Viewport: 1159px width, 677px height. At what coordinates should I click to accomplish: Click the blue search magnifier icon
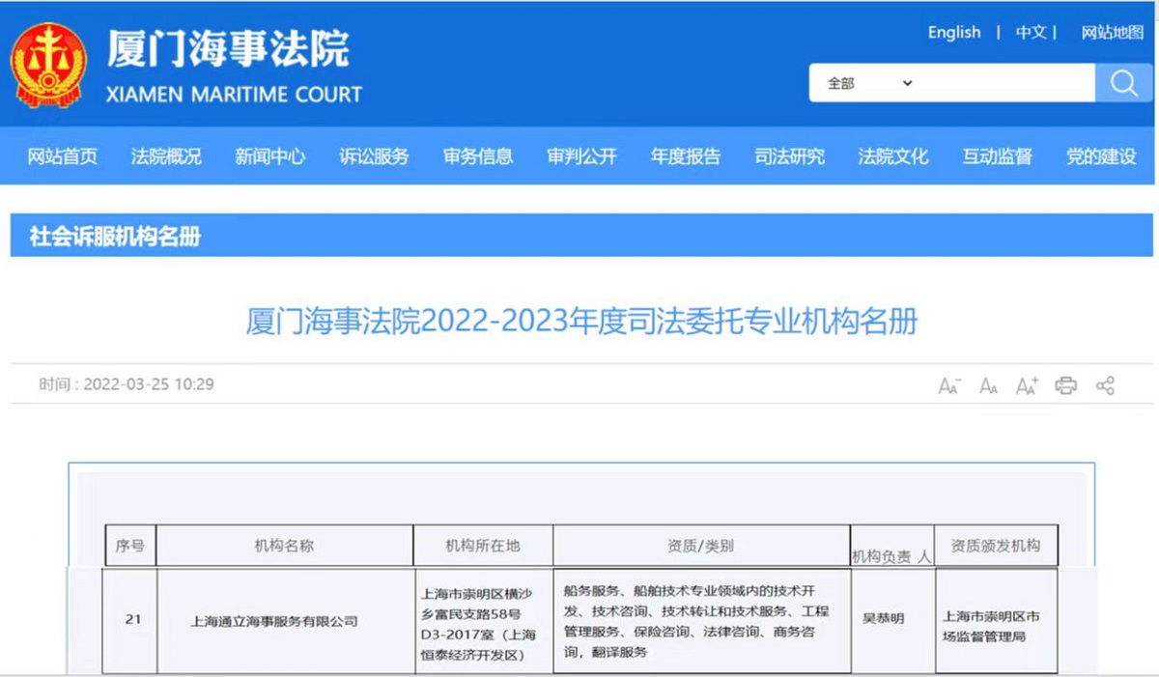[1123, 82]
